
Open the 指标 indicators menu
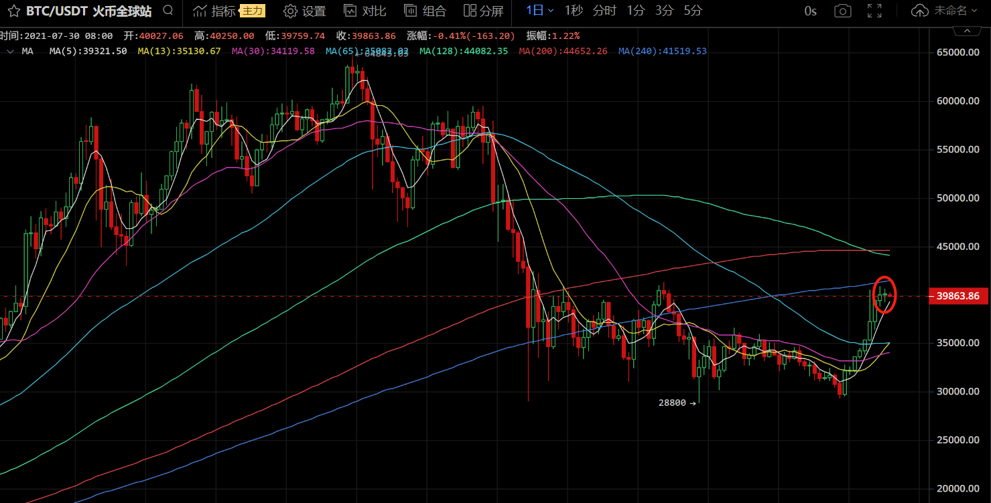[215, 11]
